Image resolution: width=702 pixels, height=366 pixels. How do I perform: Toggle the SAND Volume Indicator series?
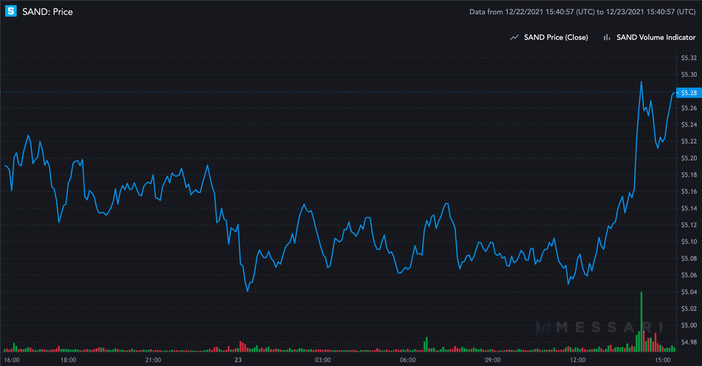tap(656, 37)
